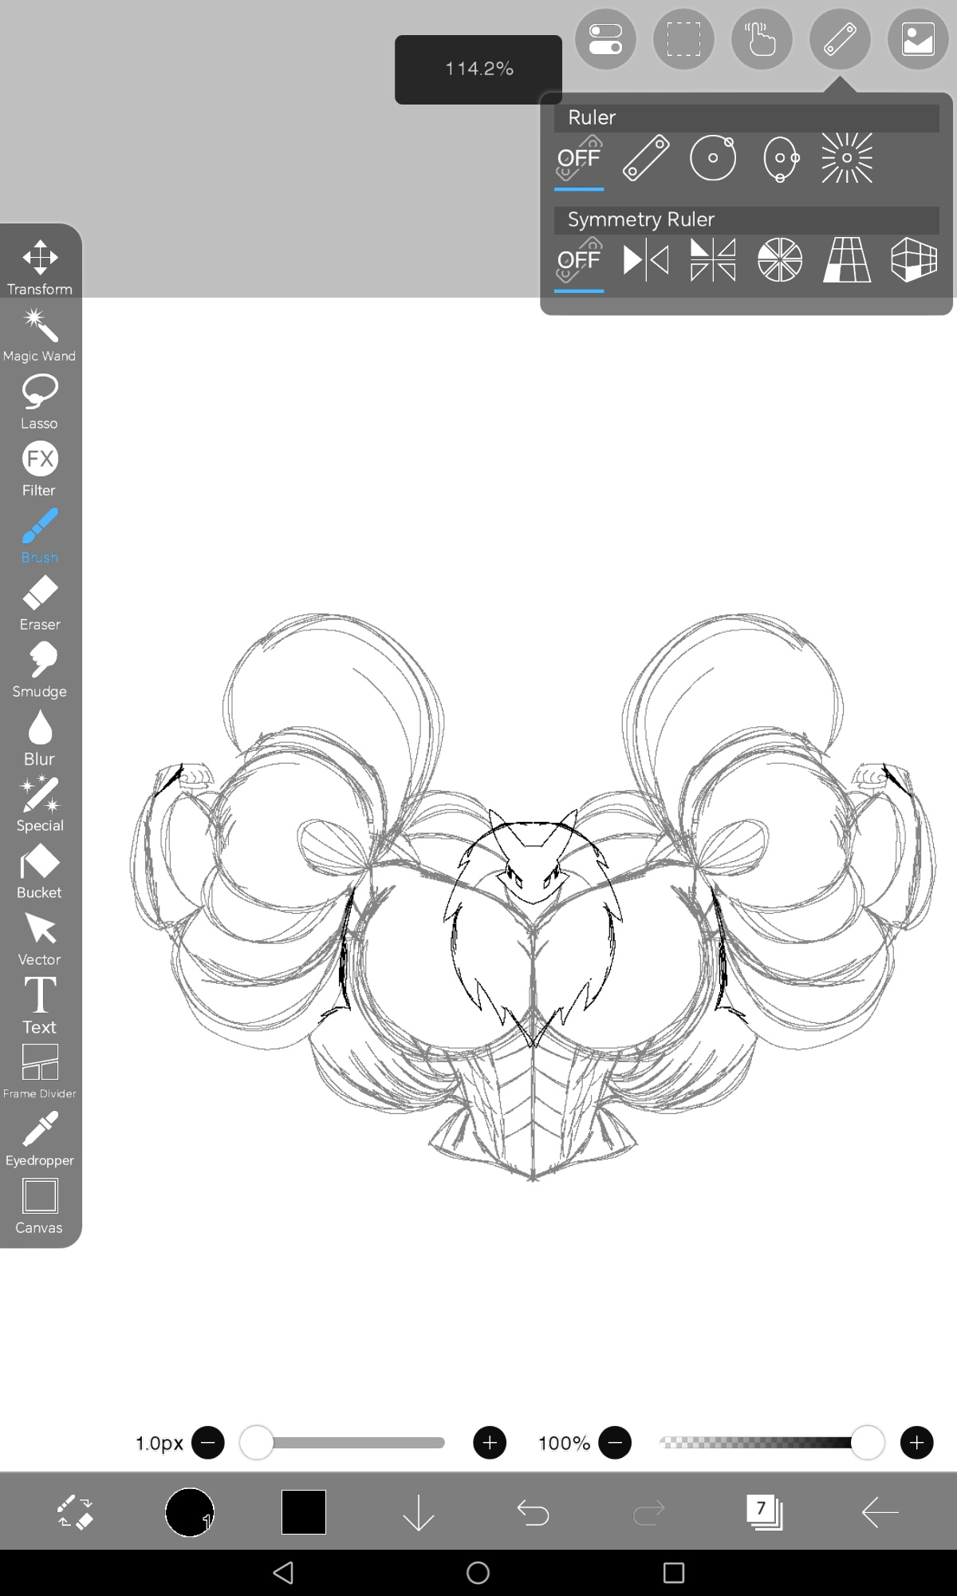Choose the Bucket fill tool
This screenshot has width=957, height=1596.
[x=40, y=871]
